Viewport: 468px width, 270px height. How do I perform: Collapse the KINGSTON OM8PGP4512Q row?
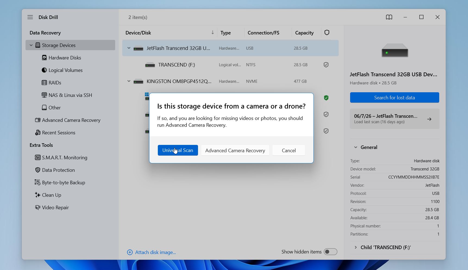tap(129, 81)
